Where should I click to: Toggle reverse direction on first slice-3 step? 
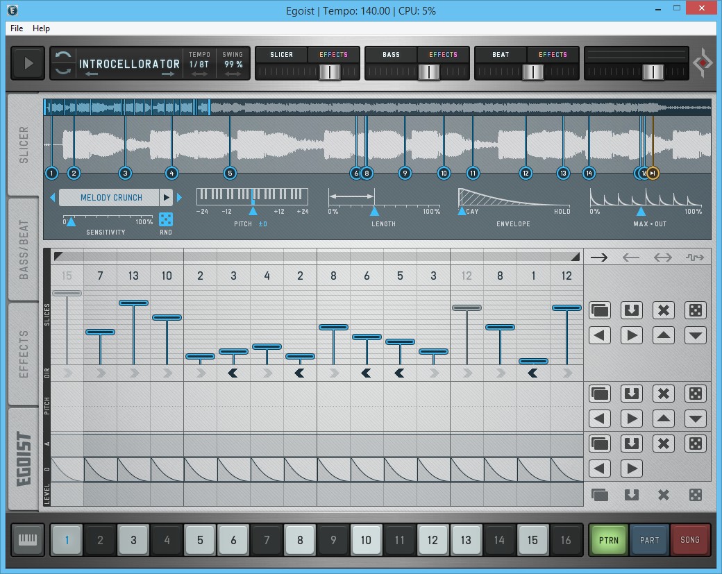(233, 373)
